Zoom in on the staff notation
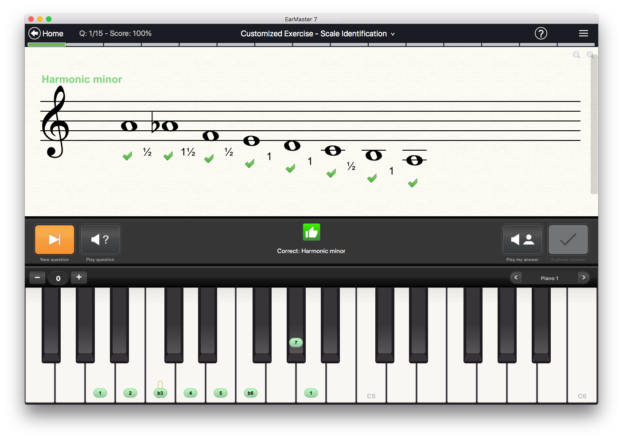Image resolution: width=623 pixels, height=440 pixels. pyautogui.click(x=591, y=55)
